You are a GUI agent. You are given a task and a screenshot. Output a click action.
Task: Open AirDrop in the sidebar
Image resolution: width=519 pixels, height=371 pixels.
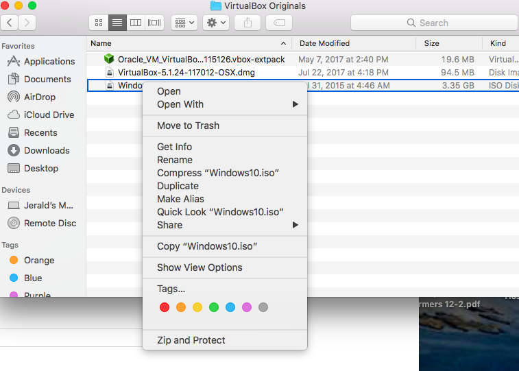32,97
